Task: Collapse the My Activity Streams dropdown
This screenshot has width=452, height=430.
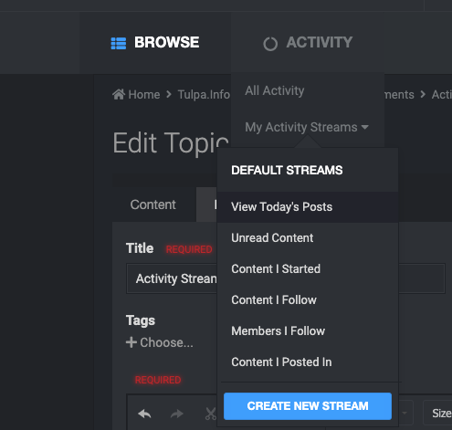Action: [x=307, y=127]
